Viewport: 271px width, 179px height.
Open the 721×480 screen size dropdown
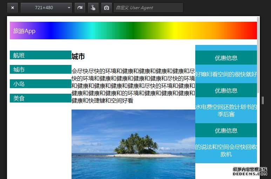point(46,8)
